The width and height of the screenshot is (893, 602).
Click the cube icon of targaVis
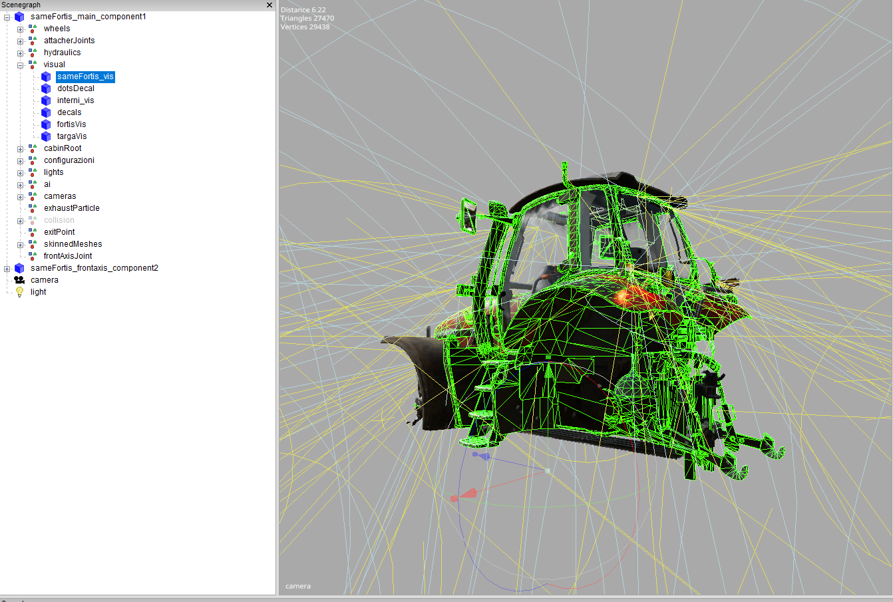(x=46, y=136)
